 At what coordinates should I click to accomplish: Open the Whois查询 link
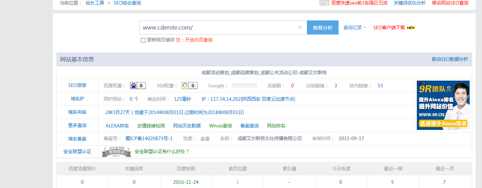point(220,126)
